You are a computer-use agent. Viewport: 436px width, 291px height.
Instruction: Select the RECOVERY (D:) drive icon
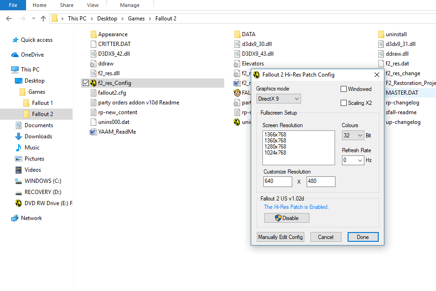(x=18, y=193)
